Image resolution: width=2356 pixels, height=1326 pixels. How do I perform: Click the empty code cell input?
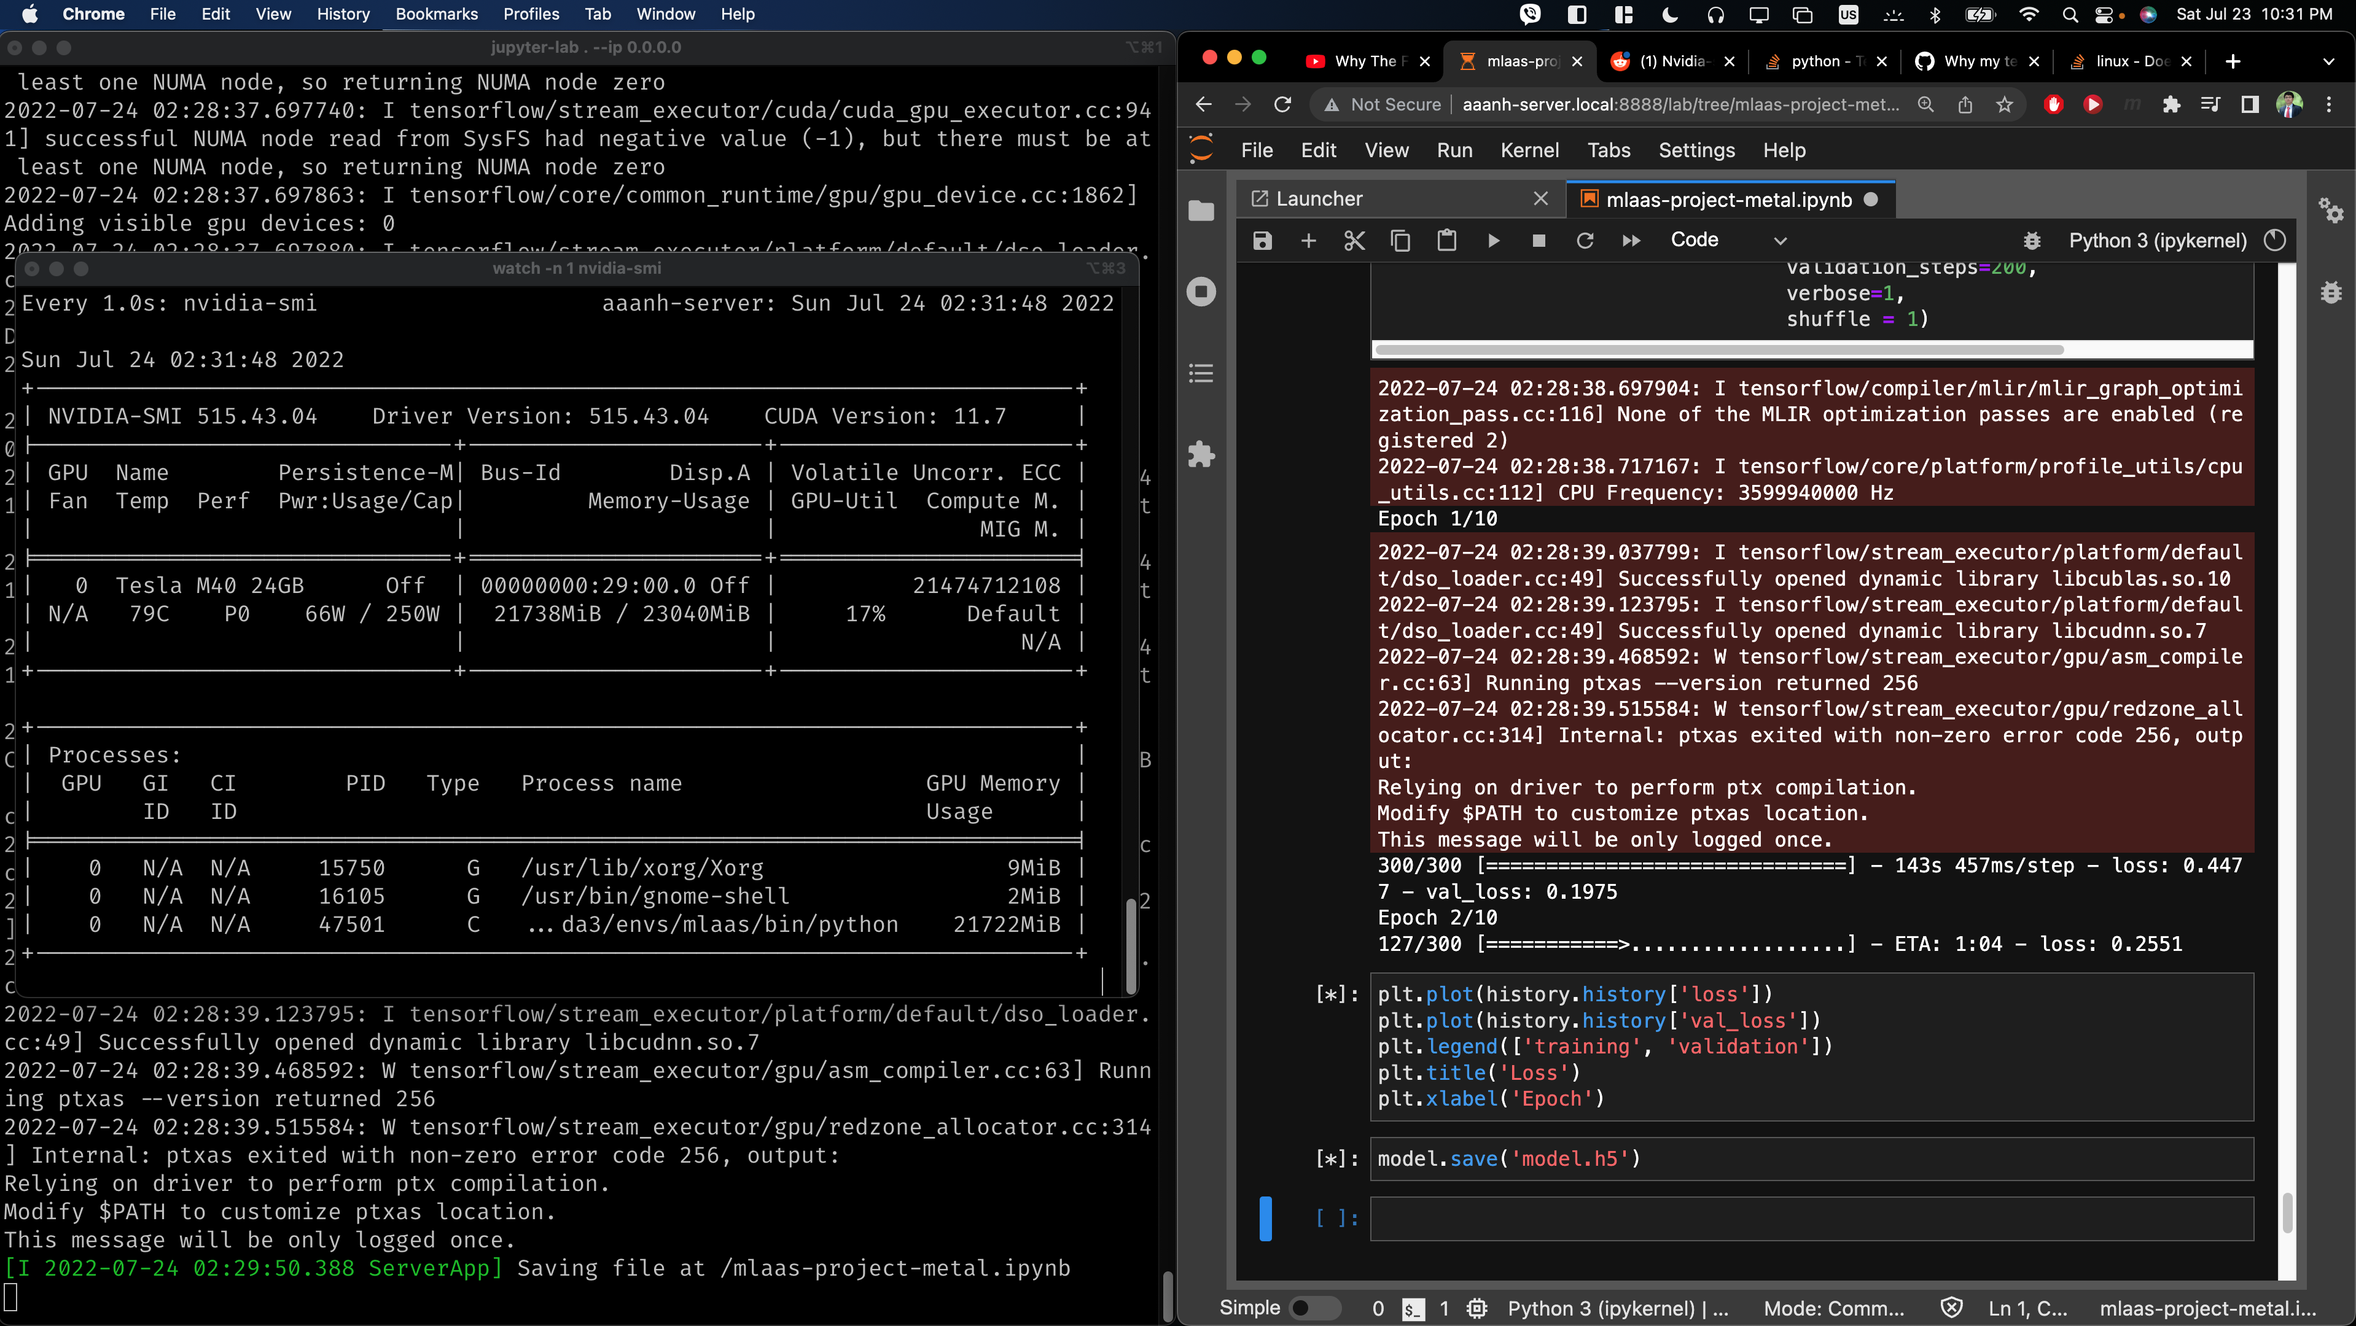1811,1218
